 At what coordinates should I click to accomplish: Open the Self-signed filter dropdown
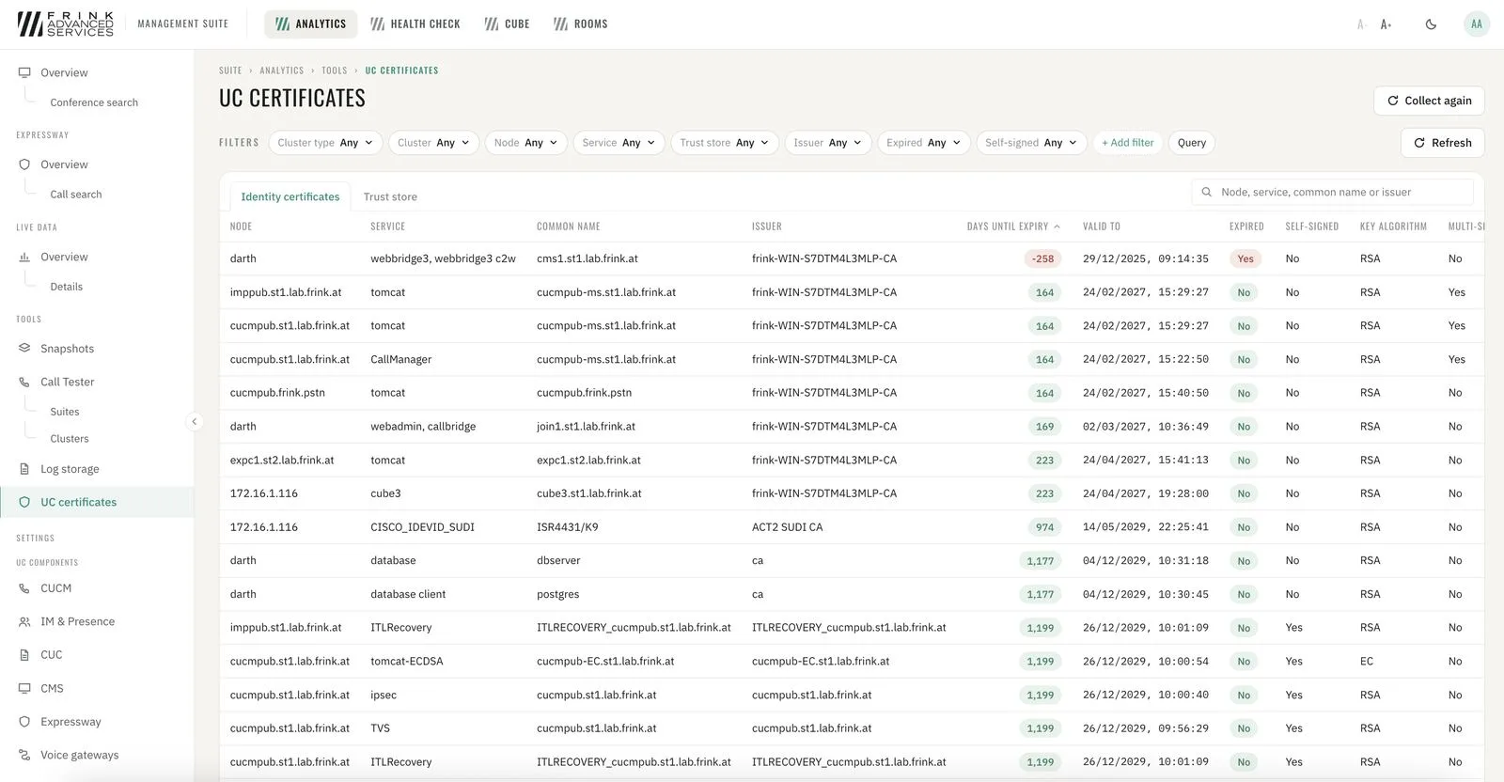[x=1031, y=143]
